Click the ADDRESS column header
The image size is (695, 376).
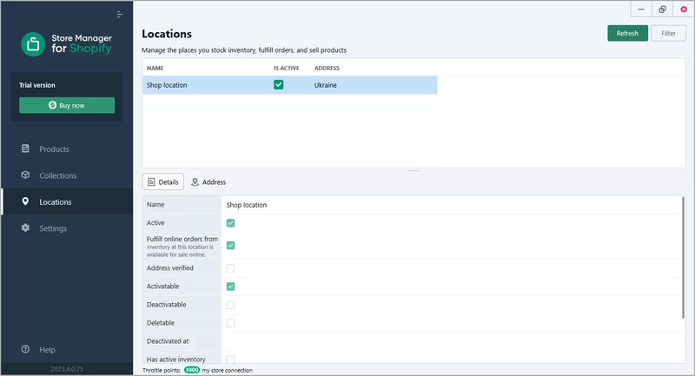327,69
